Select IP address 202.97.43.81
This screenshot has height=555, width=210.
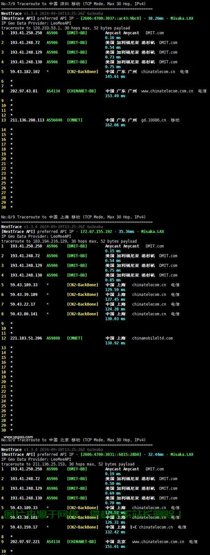click(x=24, y=91)
